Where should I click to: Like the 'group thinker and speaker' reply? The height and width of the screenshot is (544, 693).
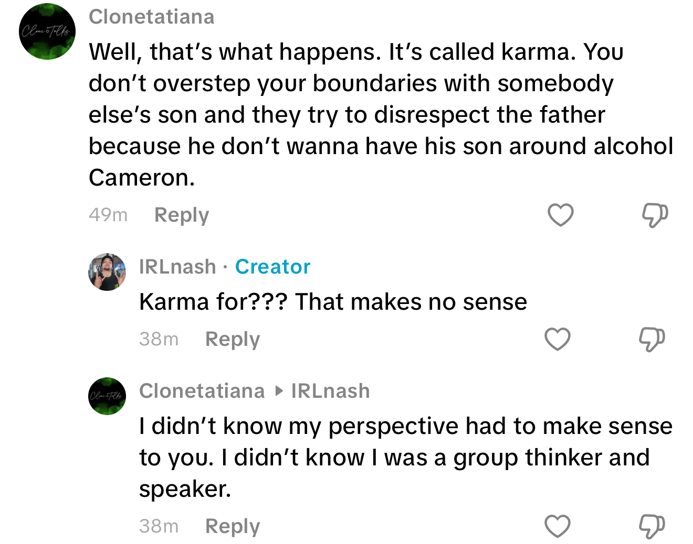[x=557, y=526]
